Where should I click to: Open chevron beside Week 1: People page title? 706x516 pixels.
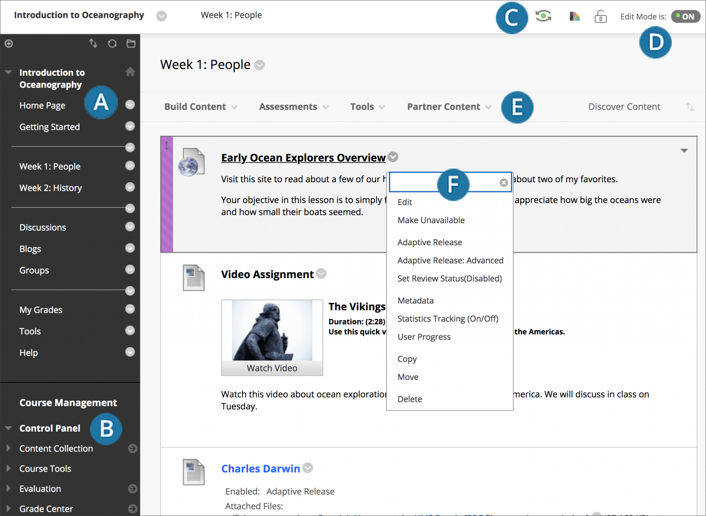click(x=259, y=65)
